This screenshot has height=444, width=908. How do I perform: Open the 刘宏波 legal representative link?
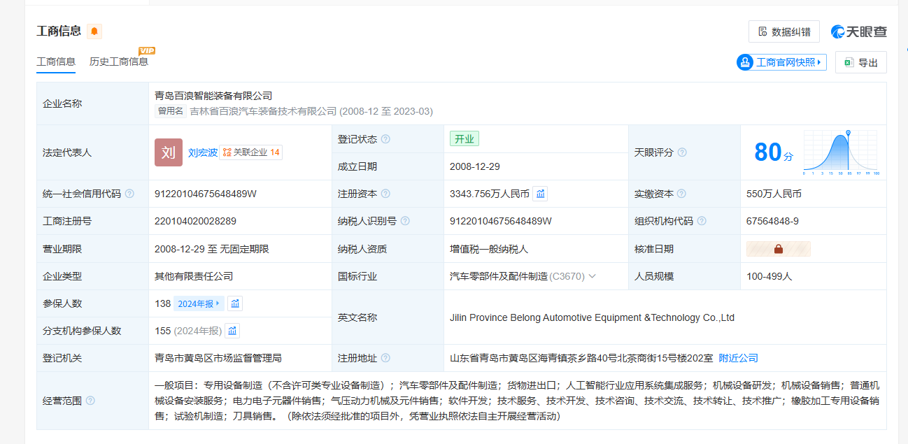tap(202, 152)
